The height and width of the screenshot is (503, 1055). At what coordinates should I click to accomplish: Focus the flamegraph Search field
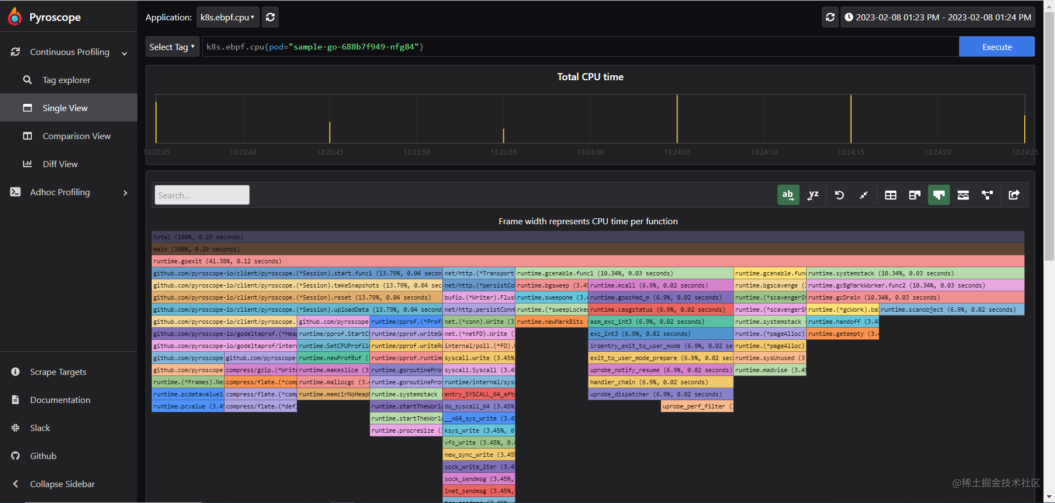coord(202,195)
